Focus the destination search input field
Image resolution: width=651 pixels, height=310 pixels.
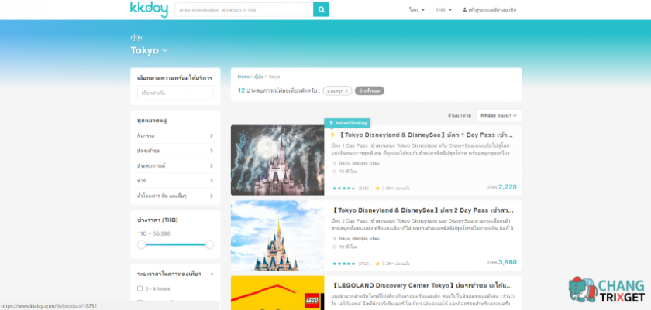pyautogui.click(x=243, y=9)
